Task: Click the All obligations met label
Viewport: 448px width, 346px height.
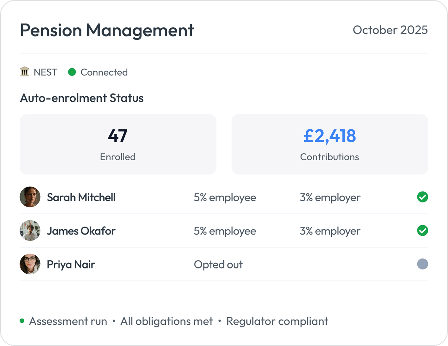Action: click(x=167, y=321)
